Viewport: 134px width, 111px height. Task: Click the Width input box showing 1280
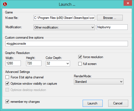[x=13, y=63]
